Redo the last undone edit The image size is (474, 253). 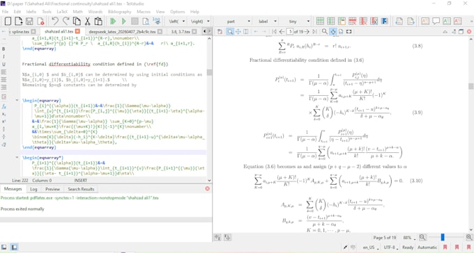[66, 22]
